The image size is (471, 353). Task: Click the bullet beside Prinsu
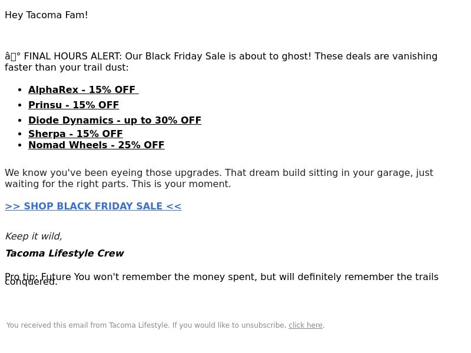(20, 105)
